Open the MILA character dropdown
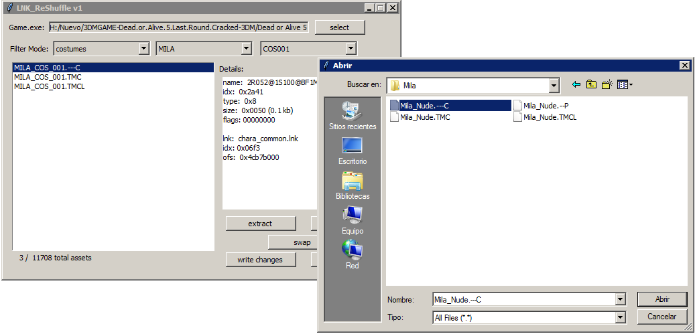 (x=246, y=49)
